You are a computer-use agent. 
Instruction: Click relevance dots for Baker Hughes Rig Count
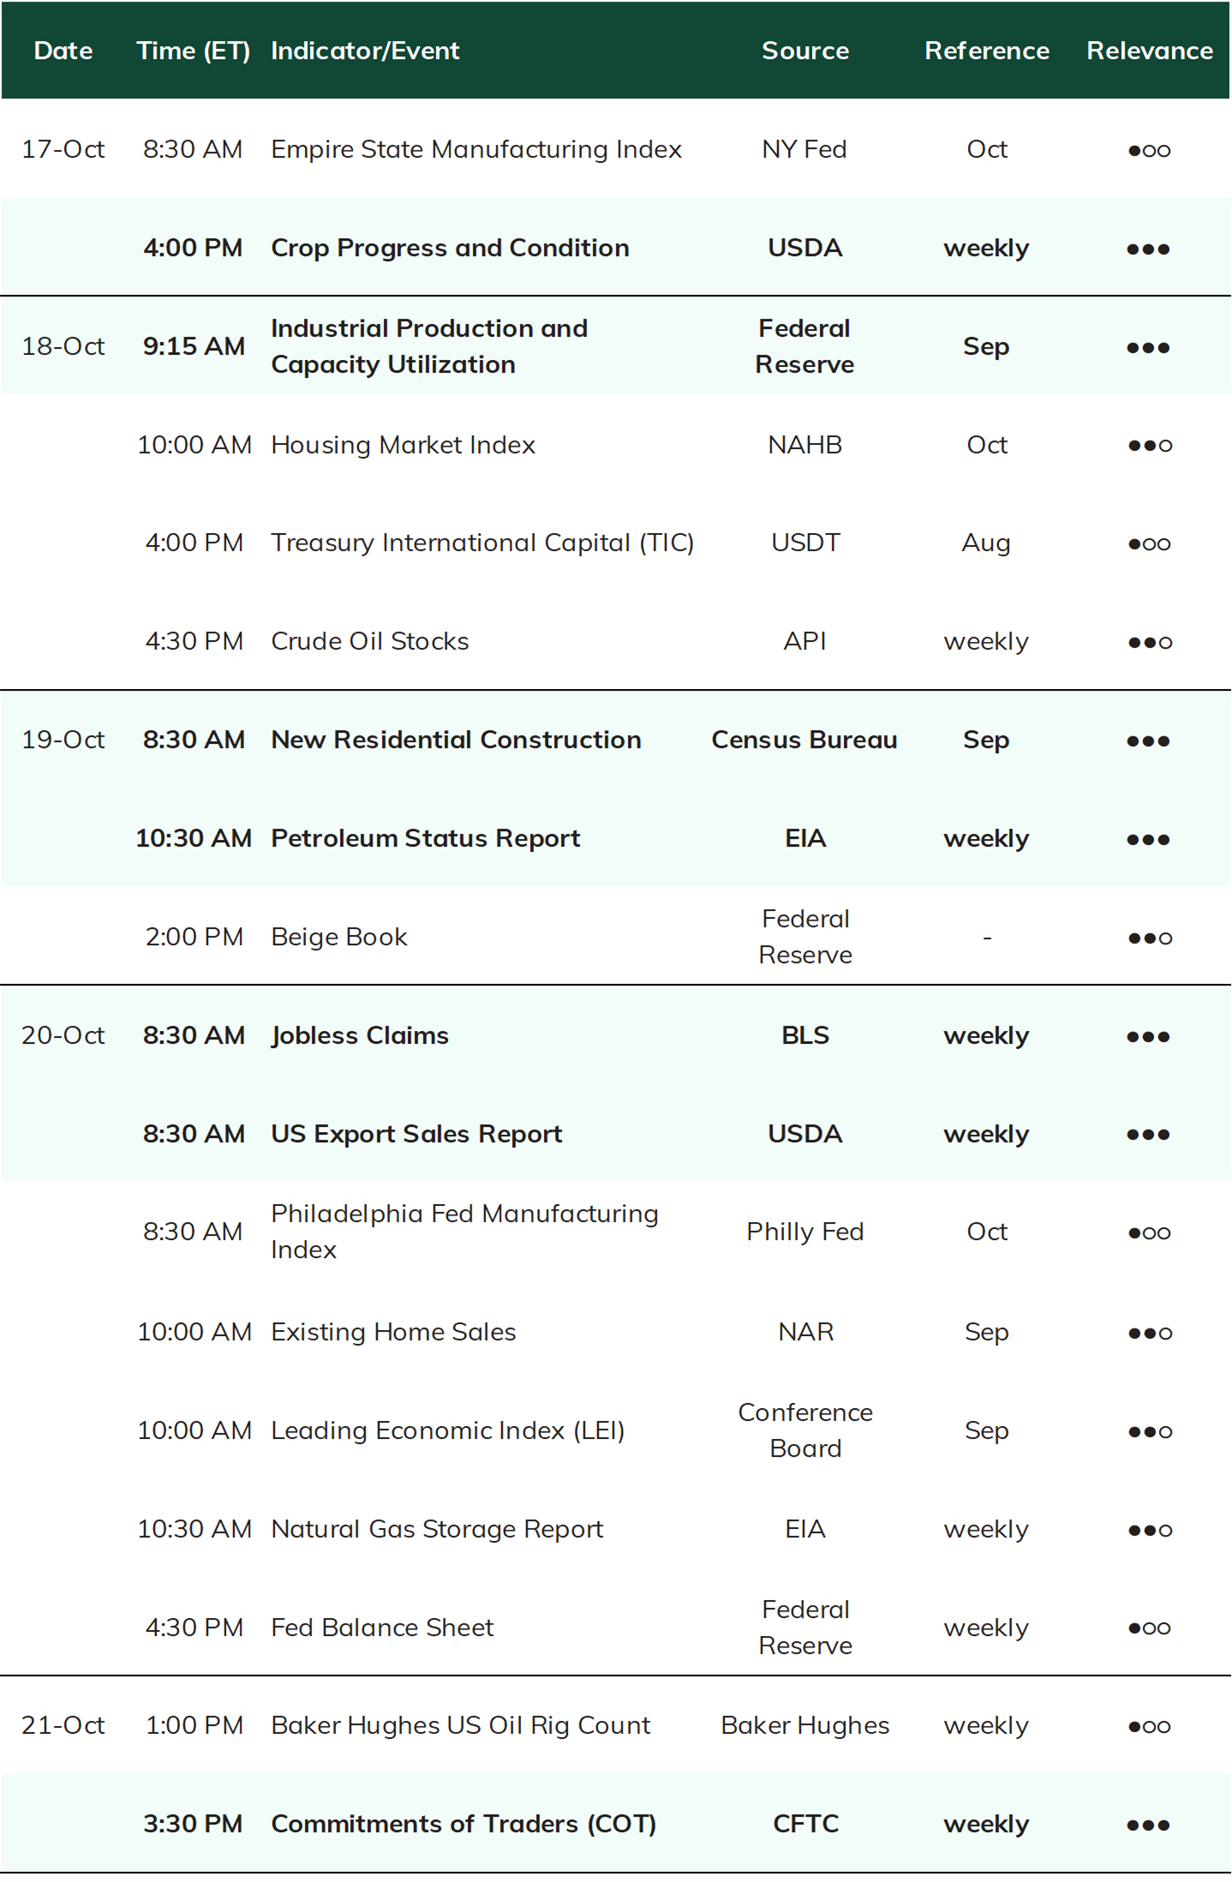tap(1149, 1727)
